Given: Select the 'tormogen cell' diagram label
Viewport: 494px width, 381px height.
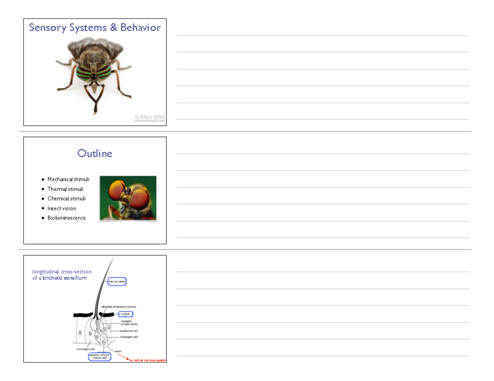Looking at the screenshot, I should [x=86, y=349].
